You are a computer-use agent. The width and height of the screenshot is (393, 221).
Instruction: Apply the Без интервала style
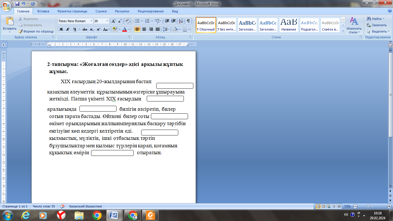(226, 25)
